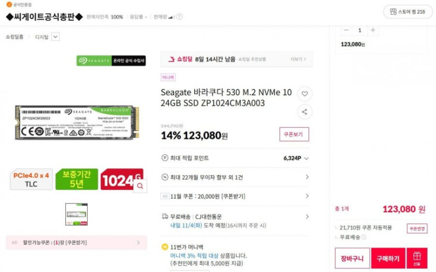Expand 무료배송 CJ대한통운 delivery info
Screen dimensions: 436x272
coord(235,220)
